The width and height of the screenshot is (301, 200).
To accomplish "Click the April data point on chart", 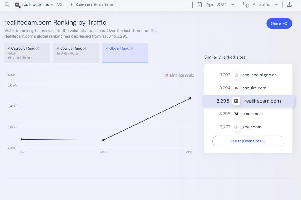I will point(190,98).
